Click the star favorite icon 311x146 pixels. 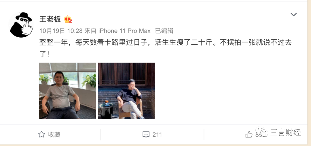click(x=41, y=135)
